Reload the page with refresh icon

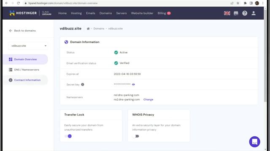(x=18, y=3)
